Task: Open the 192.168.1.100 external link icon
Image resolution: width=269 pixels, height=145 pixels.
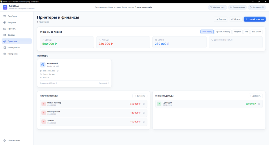Action: coord(58,71)
